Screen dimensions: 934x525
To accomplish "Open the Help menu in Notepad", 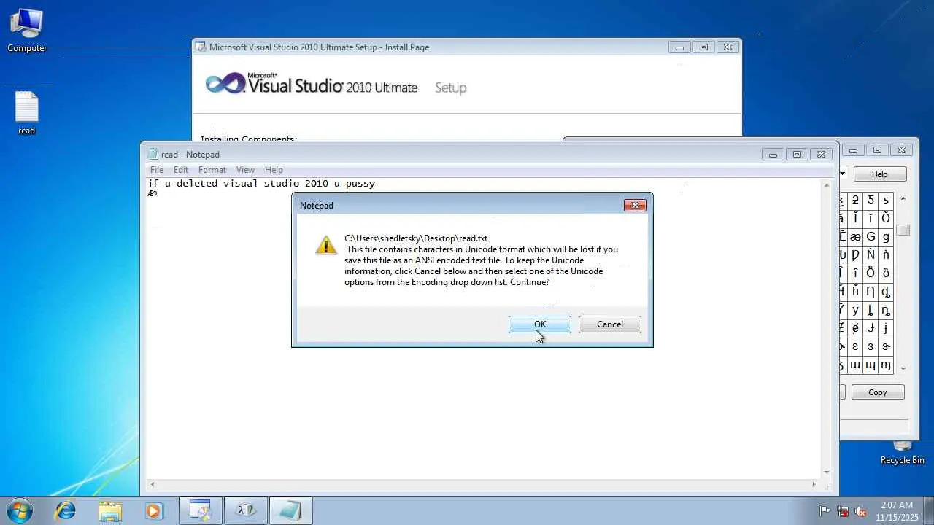I will pos(274,170).
